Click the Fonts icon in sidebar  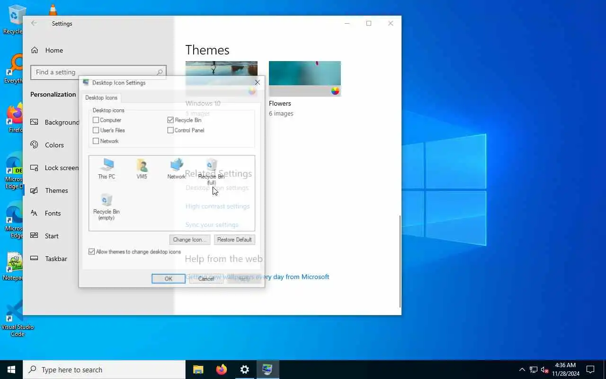35,213
